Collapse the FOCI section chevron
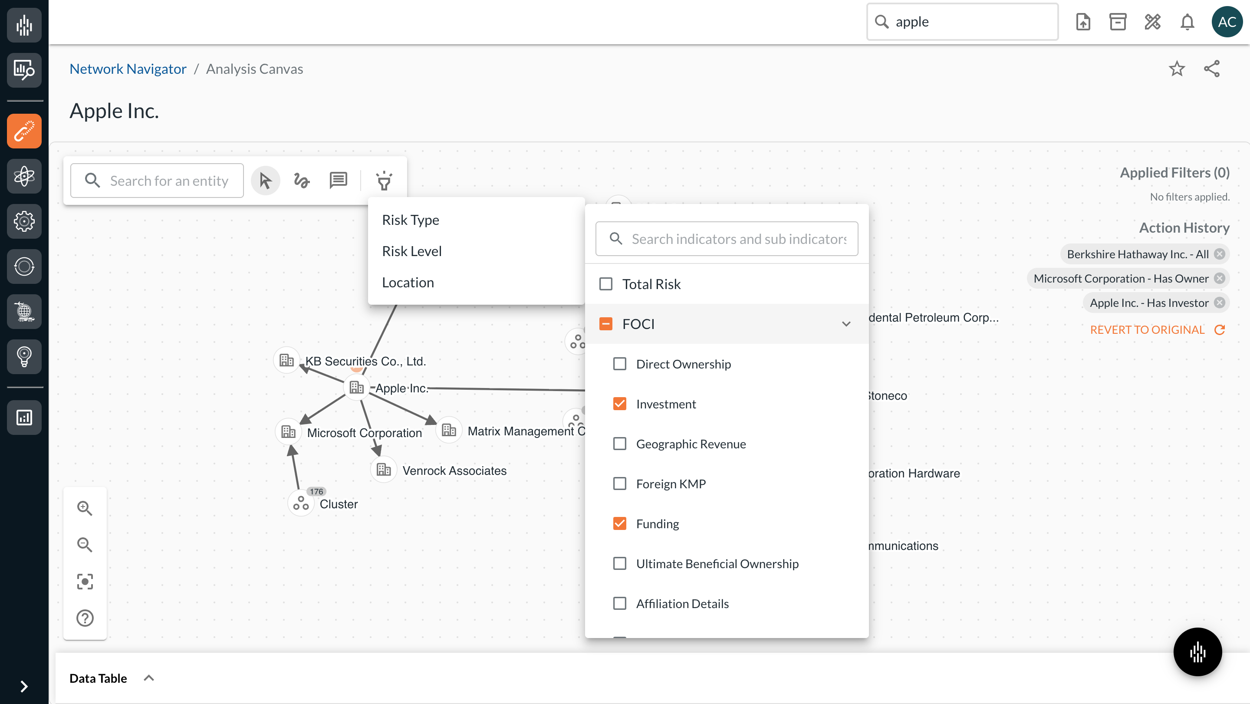 click(846, 324)
